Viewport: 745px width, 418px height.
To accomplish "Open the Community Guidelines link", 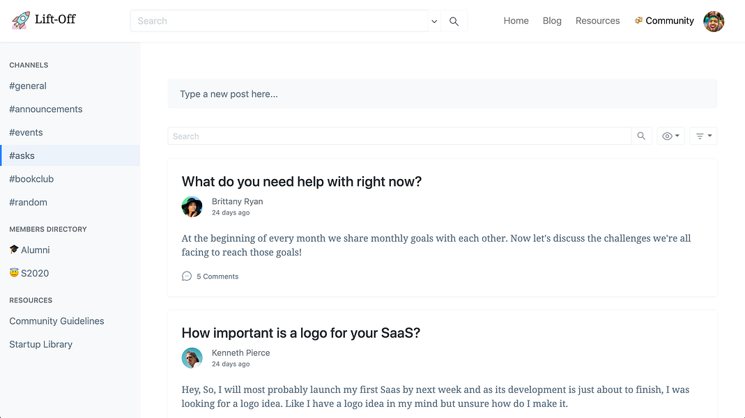I will [56, 321].
